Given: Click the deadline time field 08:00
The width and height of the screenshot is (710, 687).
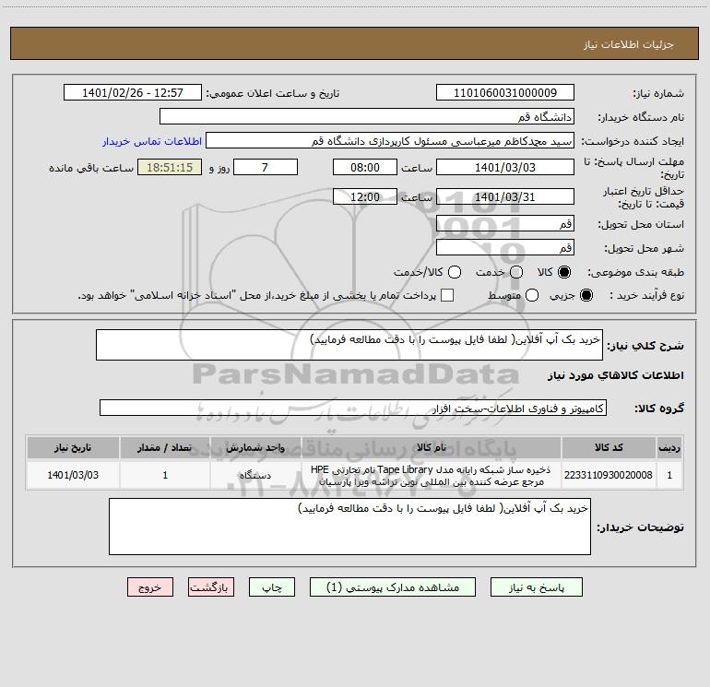Looking at the screenshot, I should (365, 168).
